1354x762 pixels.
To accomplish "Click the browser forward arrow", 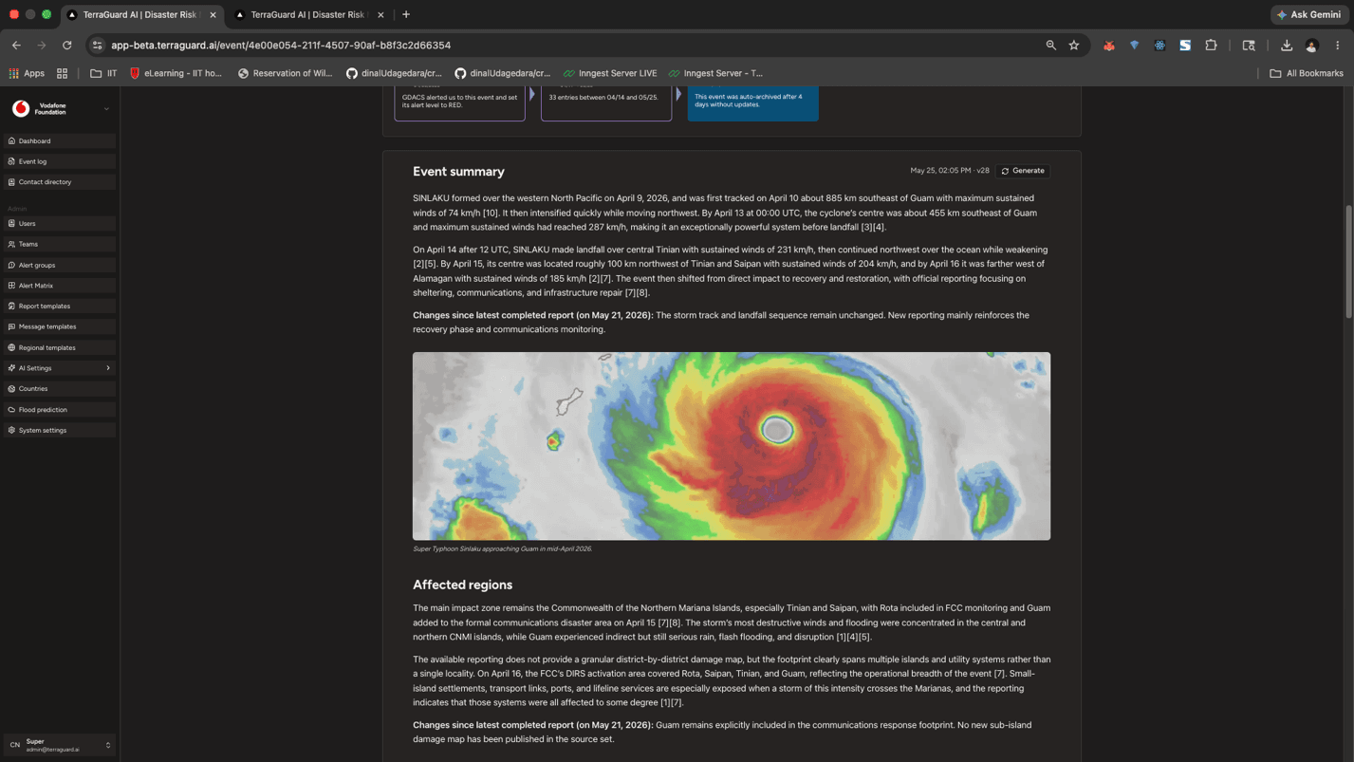I will pyautogui.click(x=42, y=46).
